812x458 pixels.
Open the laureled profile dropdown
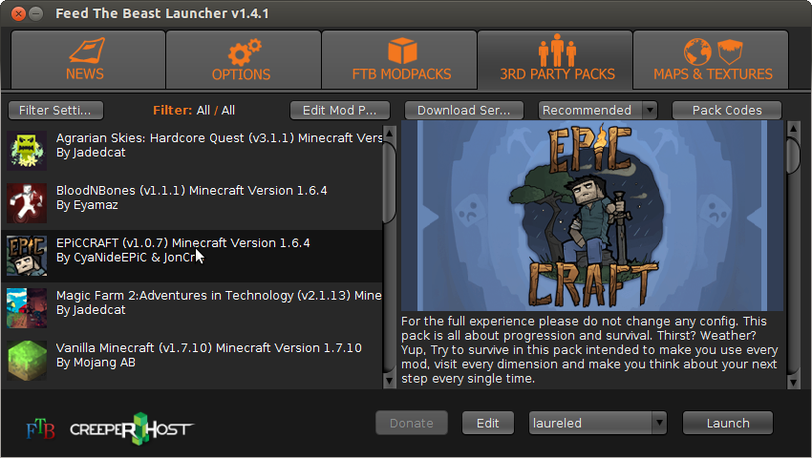598,424
